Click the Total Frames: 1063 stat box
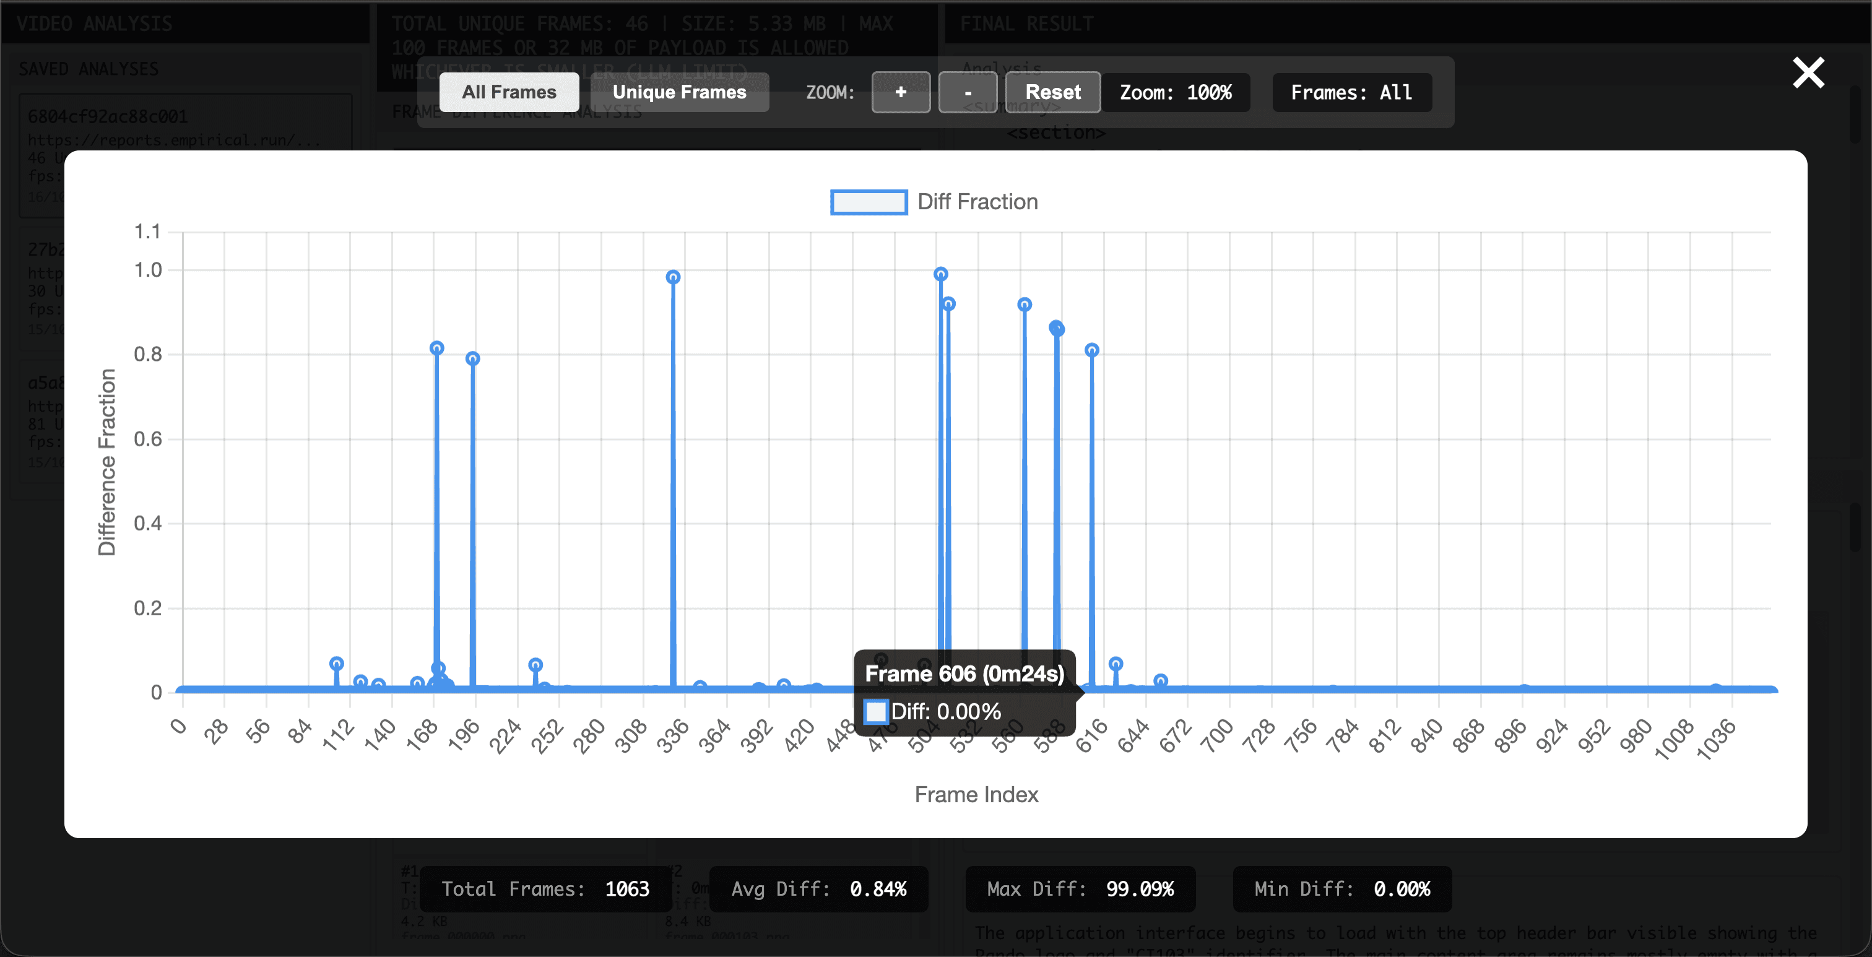The height and width of the screenshot is (957, 1872). [x=546, y=889]
